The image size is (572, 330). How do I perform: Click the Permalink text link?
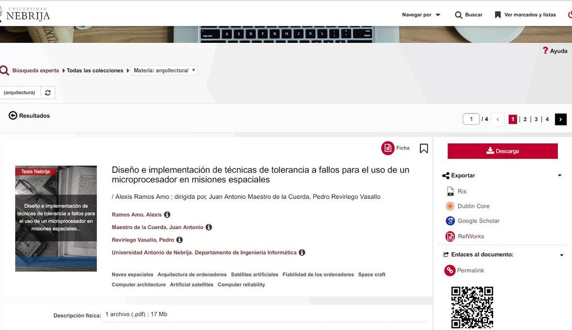tap(470, 270)
